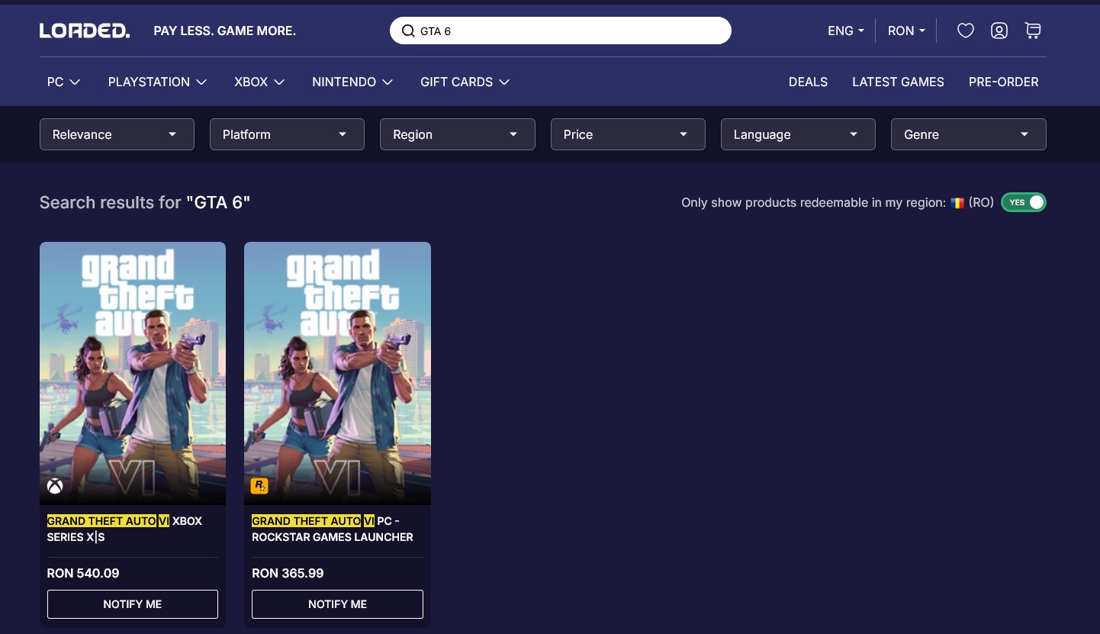Open the Platform filter dropdown
Screen dimensions: 1100x634
(287, 134)
